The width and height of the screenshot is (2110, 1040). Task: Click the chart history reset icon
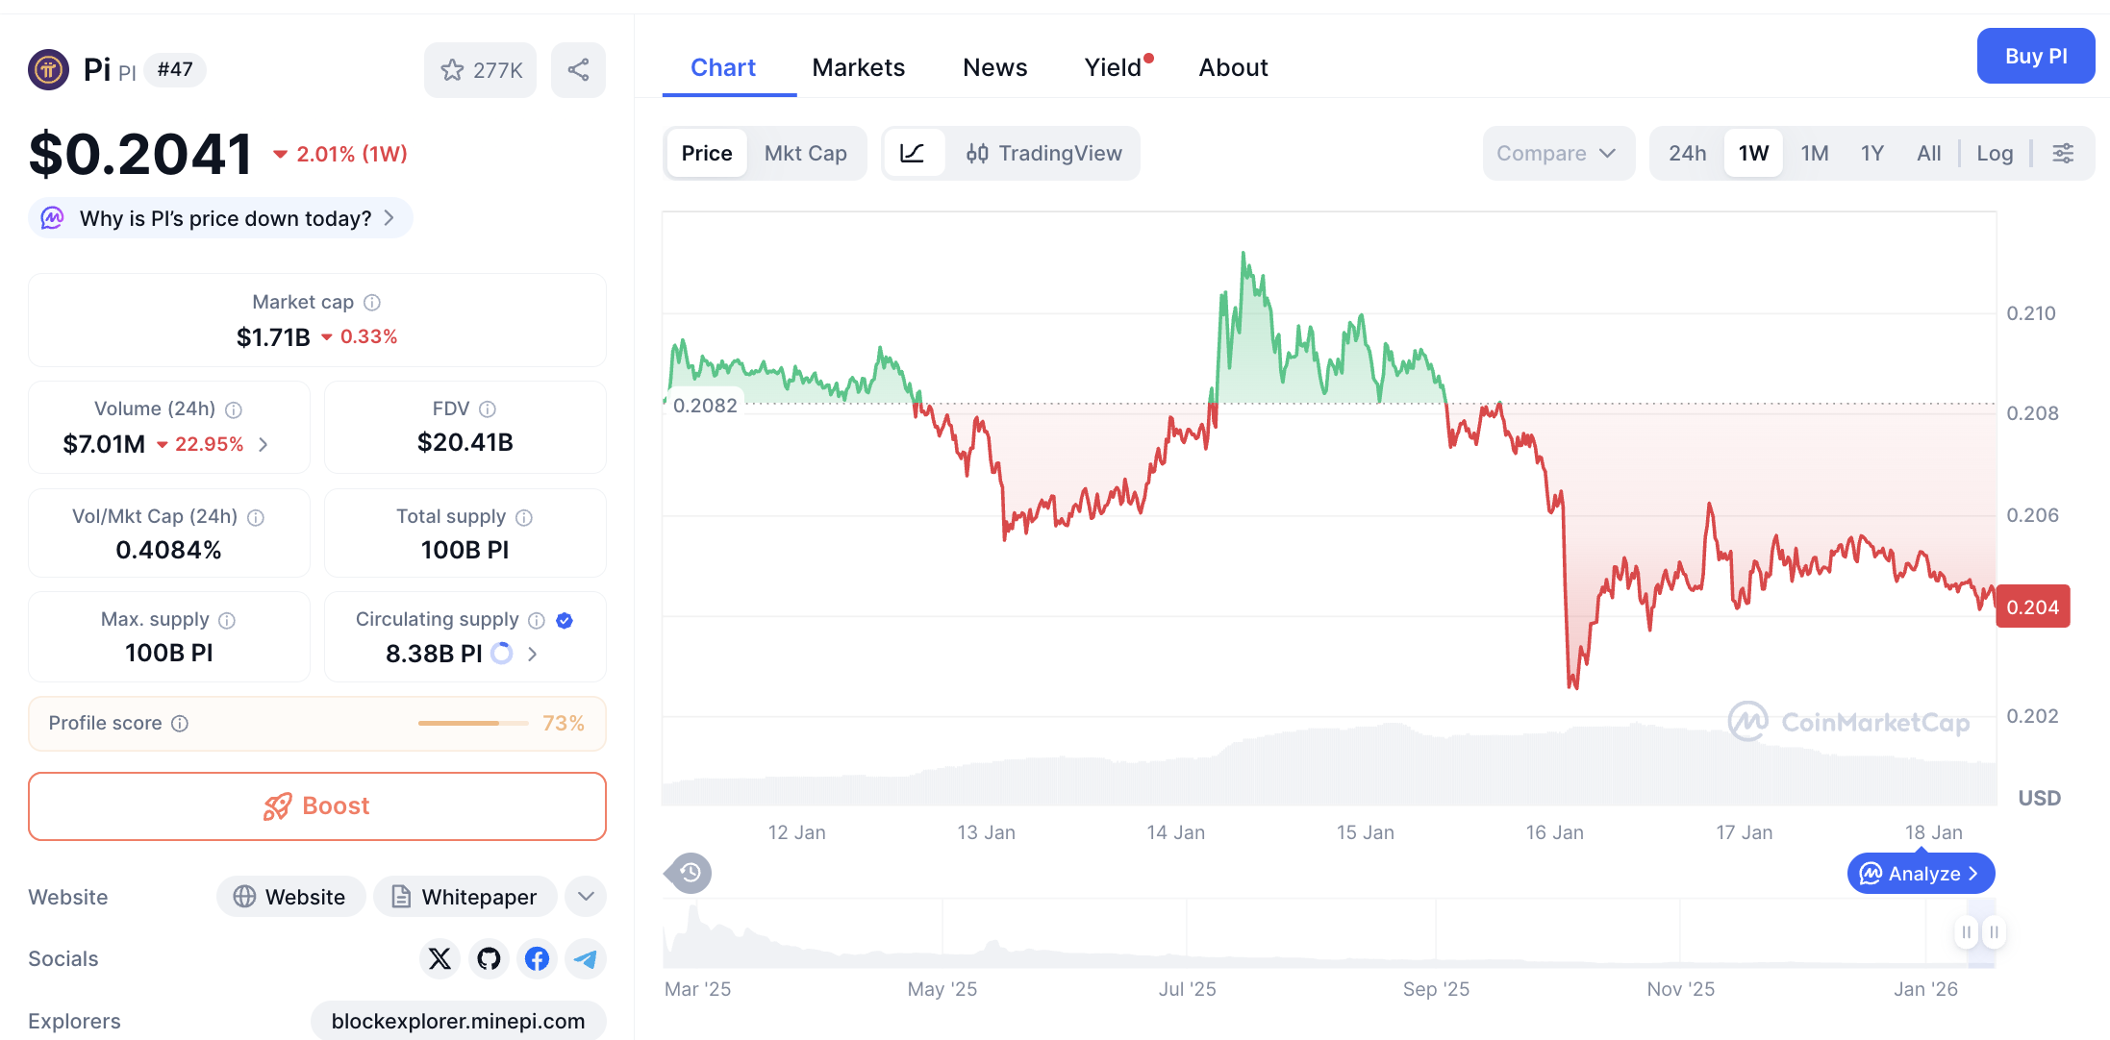click(687, 873)
